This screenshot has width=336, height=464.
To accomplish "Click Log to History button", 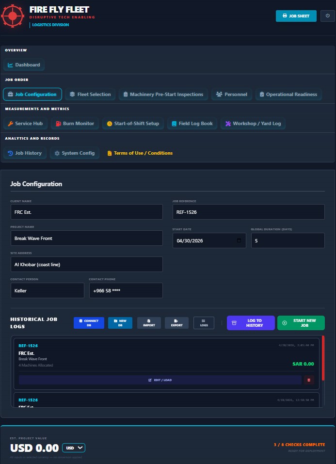I will (251, 323).
